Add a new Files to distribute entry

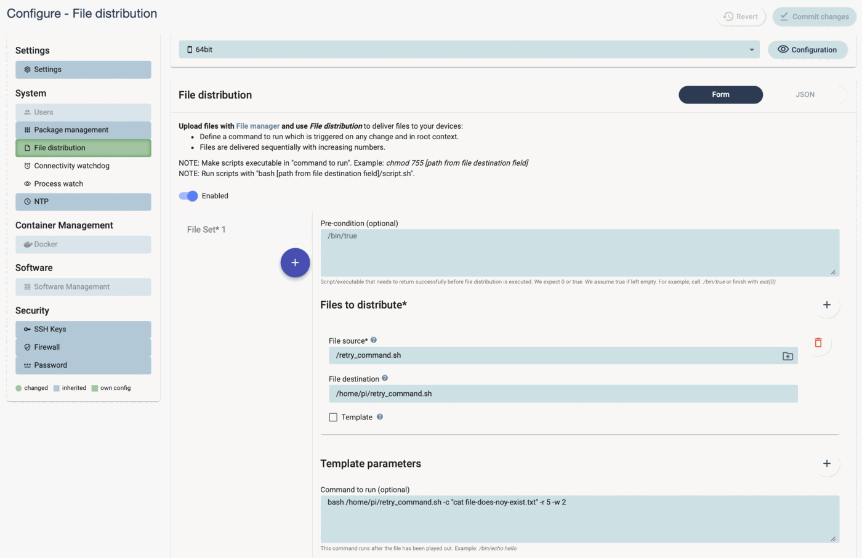tap(827, 304)
